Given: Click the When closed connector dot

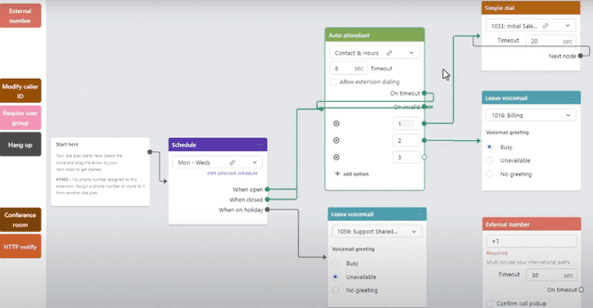Looking at the screenshot, I should [x=267, y=200].
